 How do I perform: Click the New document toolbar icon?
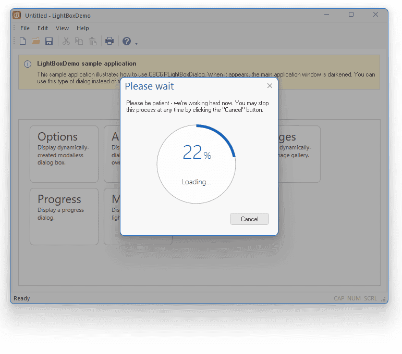pos(22,41)
